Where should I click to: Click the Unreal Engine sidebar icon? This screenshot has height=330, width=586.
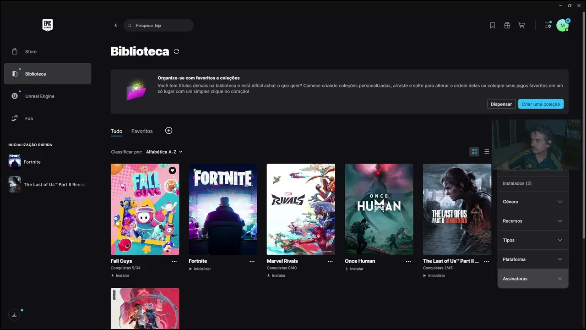click(15, 96)
